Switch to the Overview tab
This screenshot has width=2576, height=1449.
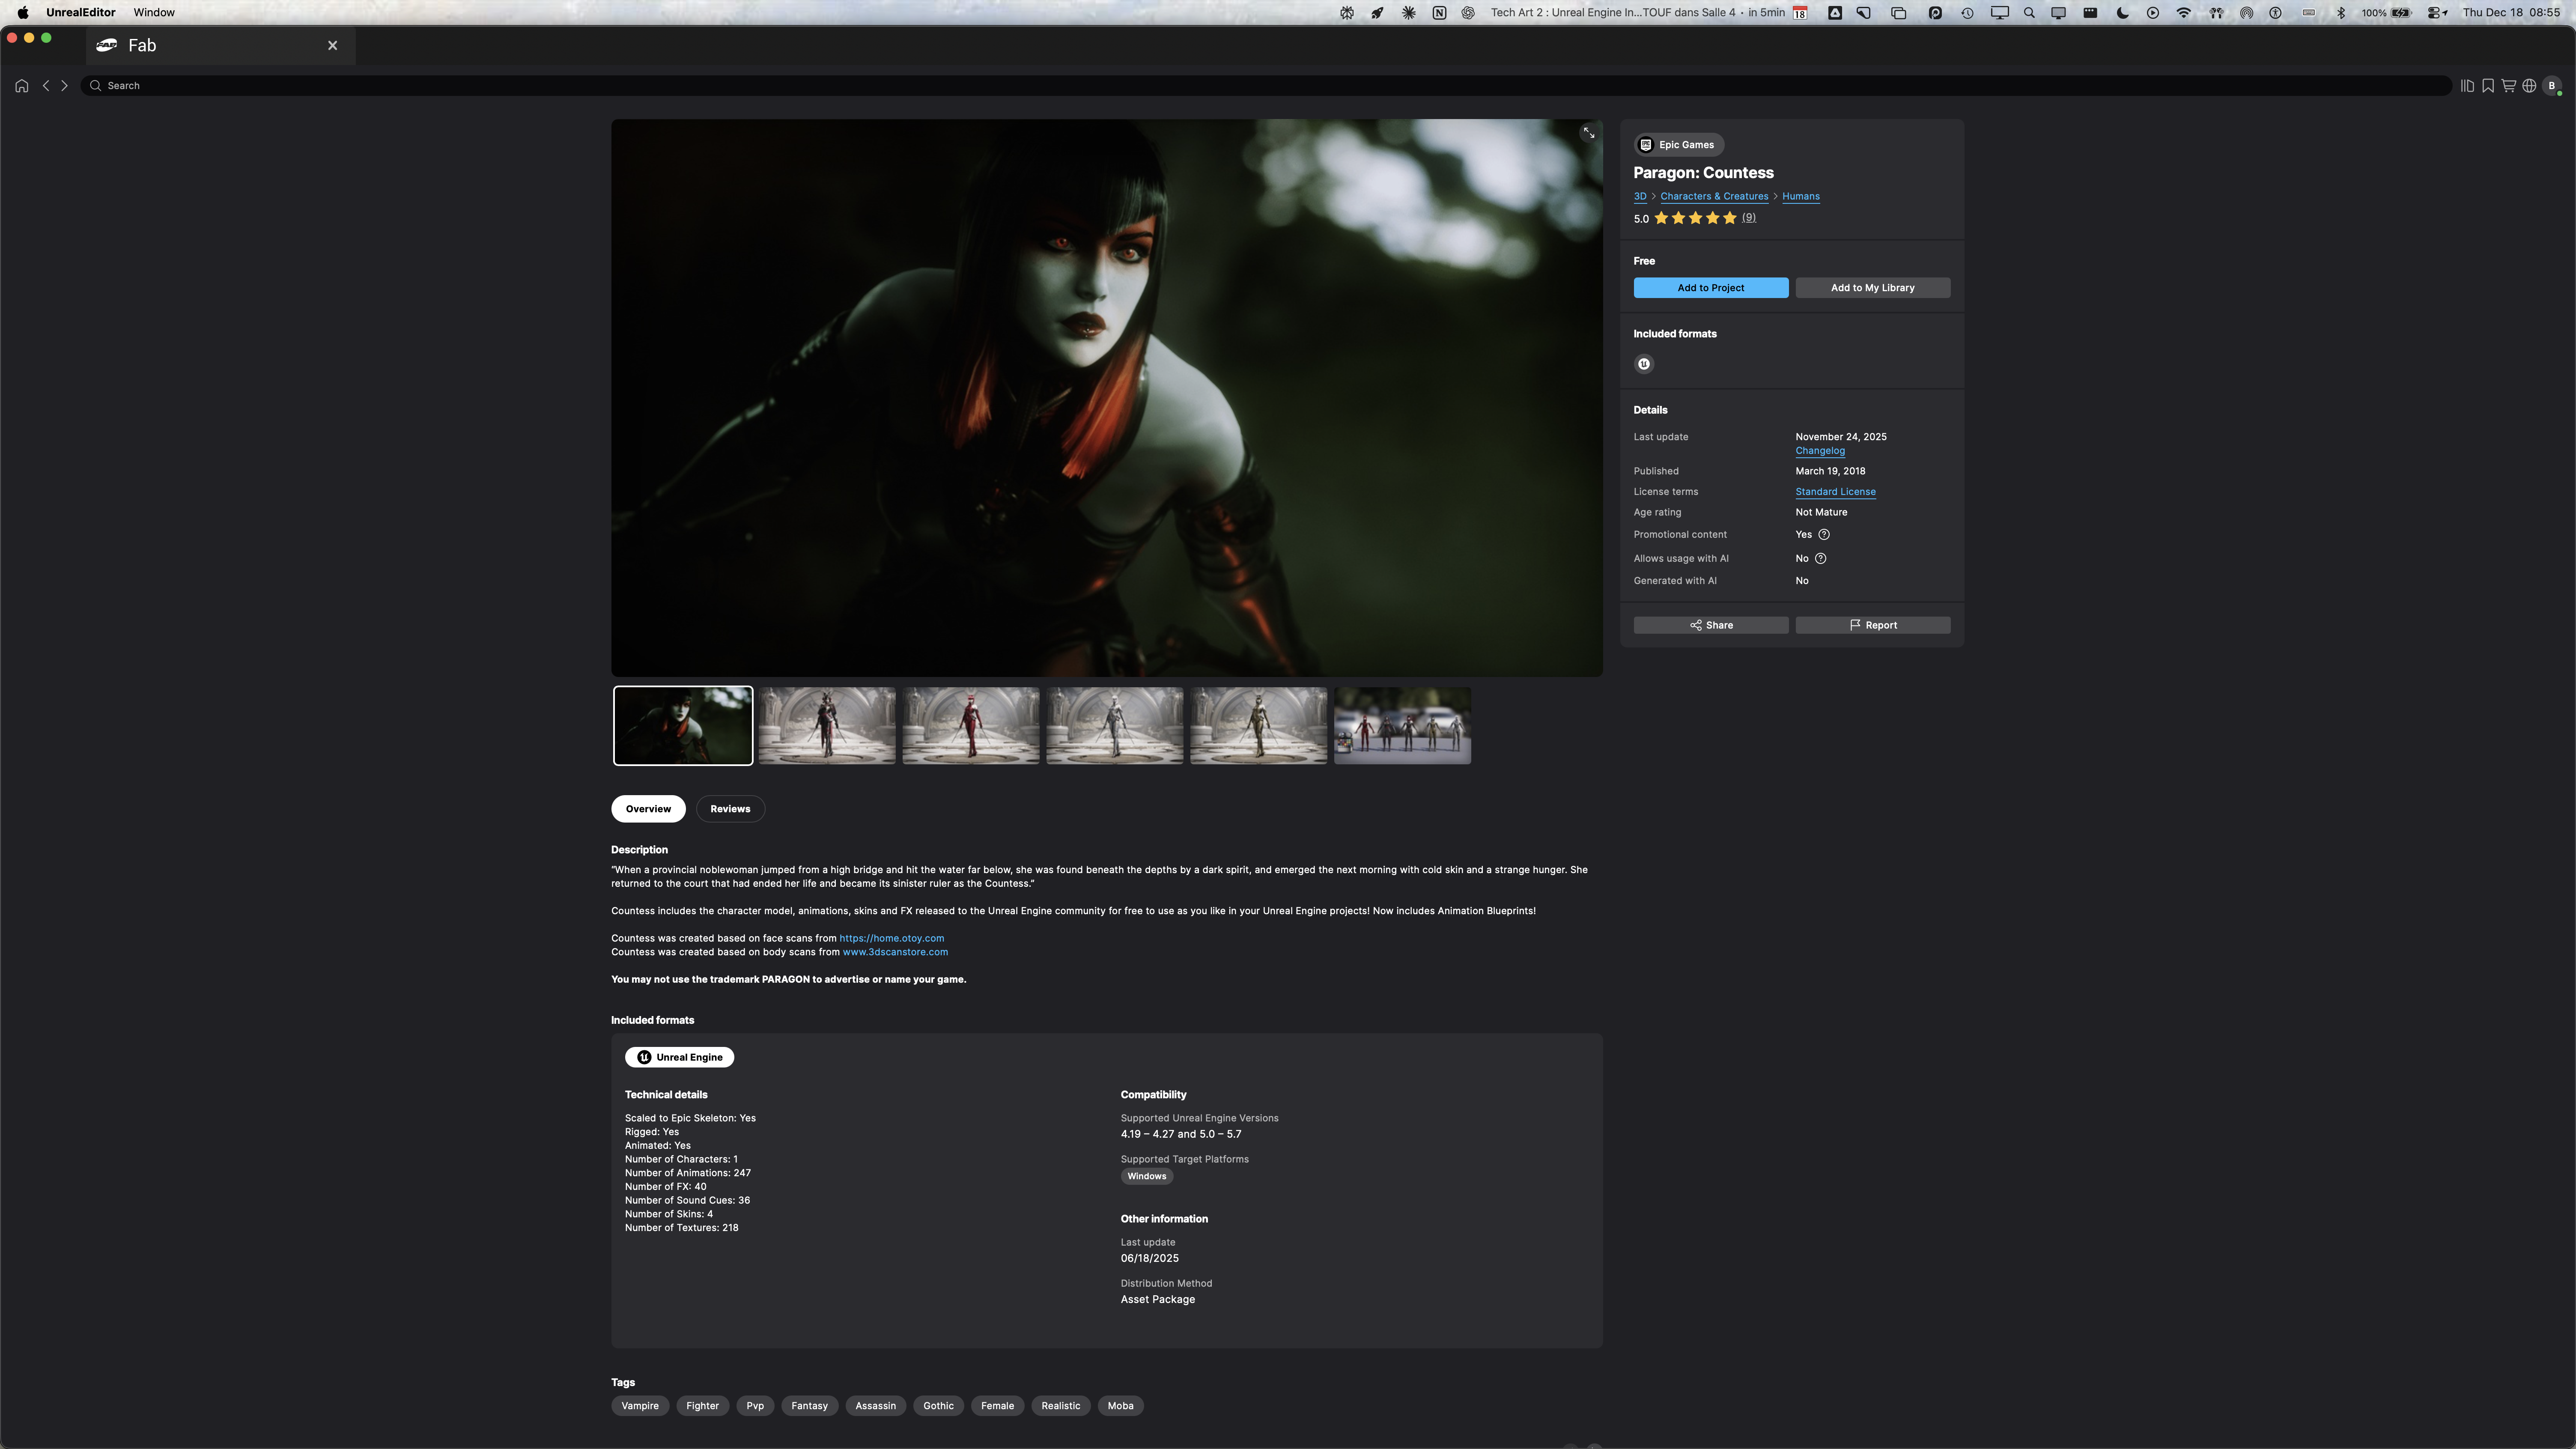click(648, 809)
